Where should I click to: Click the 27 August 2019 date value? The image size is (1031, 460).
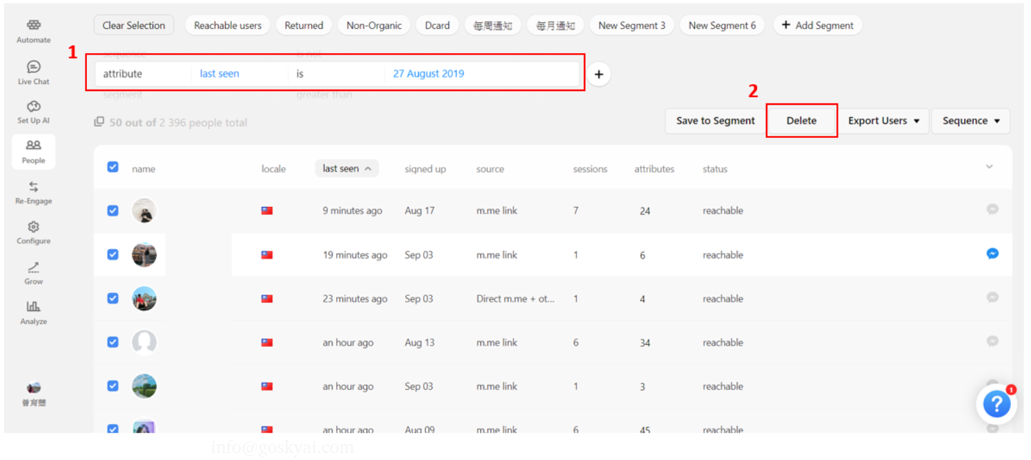click(429, 74)
